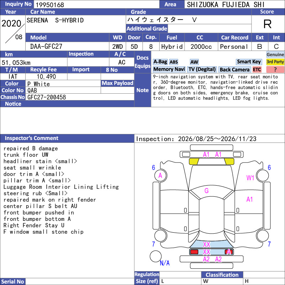Click the N/A spare tire label
The width and height of the screenshot is (285, 285).
pyautogui.click(x=165, y=263)
